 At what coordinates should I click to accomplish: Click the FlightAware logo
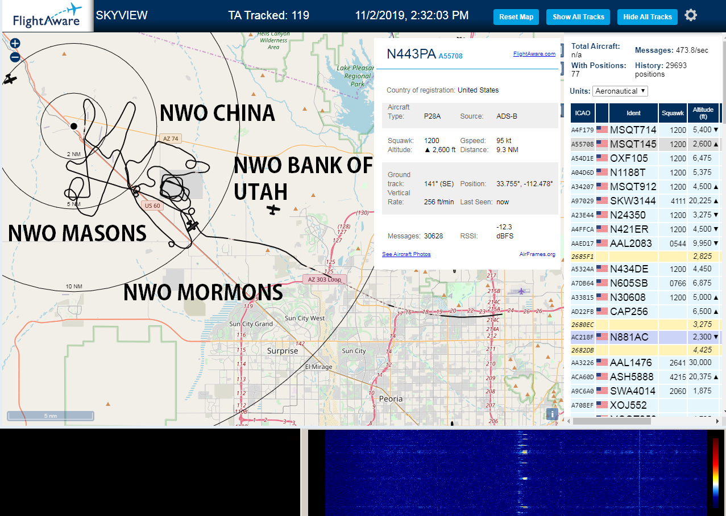[x=47, y=16]
